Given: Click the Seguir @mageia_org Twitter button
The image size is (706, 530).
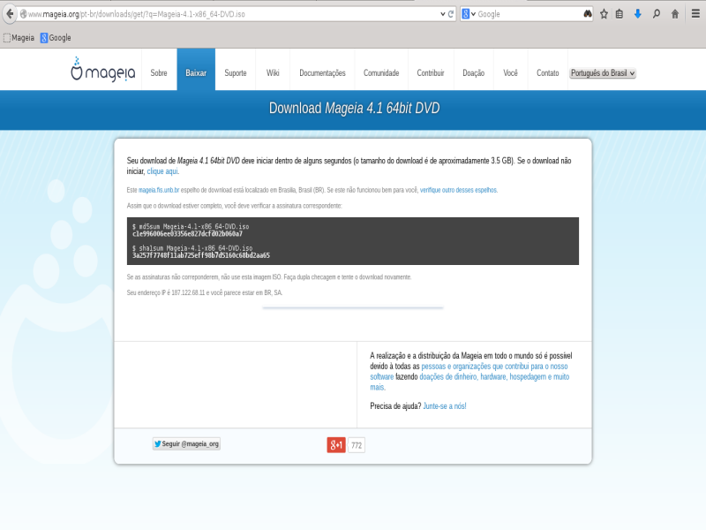Looking at the screenshot, I should [x=186, y=444].
